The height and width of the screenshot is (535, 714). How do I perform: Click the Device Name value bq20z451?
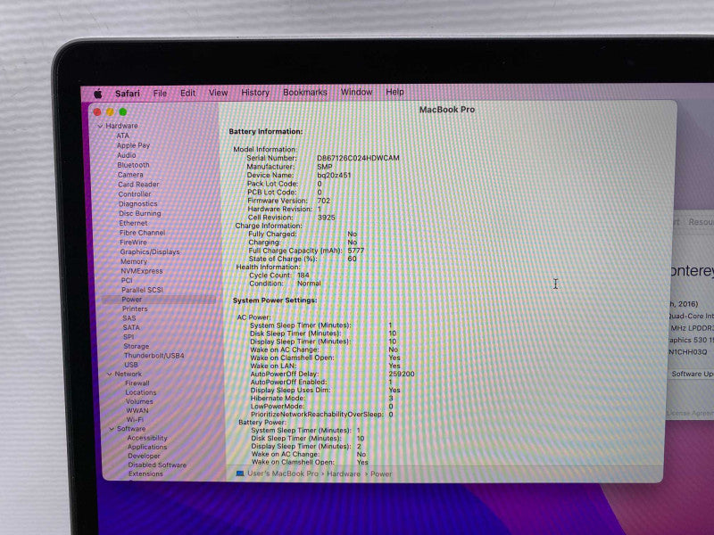tap(334, 175)
